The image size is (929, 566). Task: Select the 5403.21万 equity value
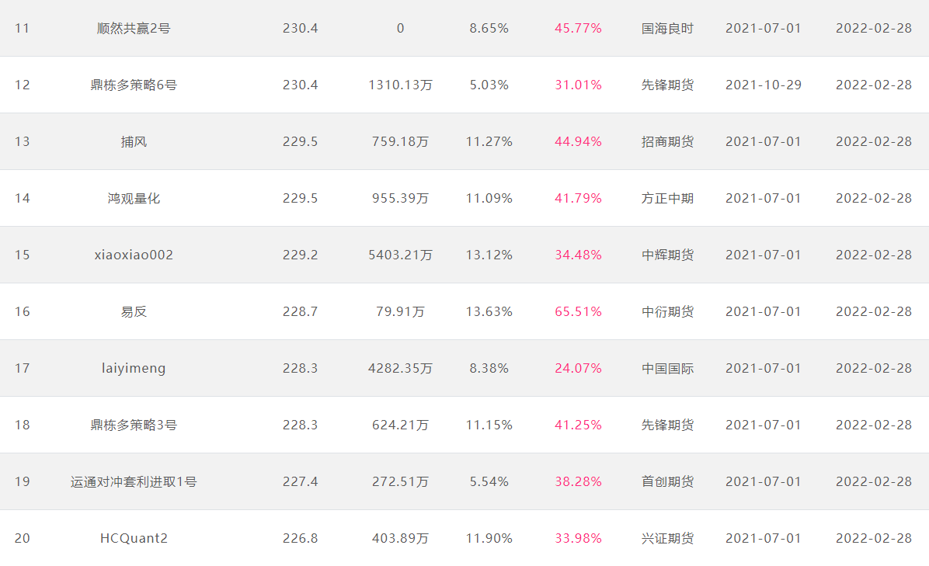[400, 255]
